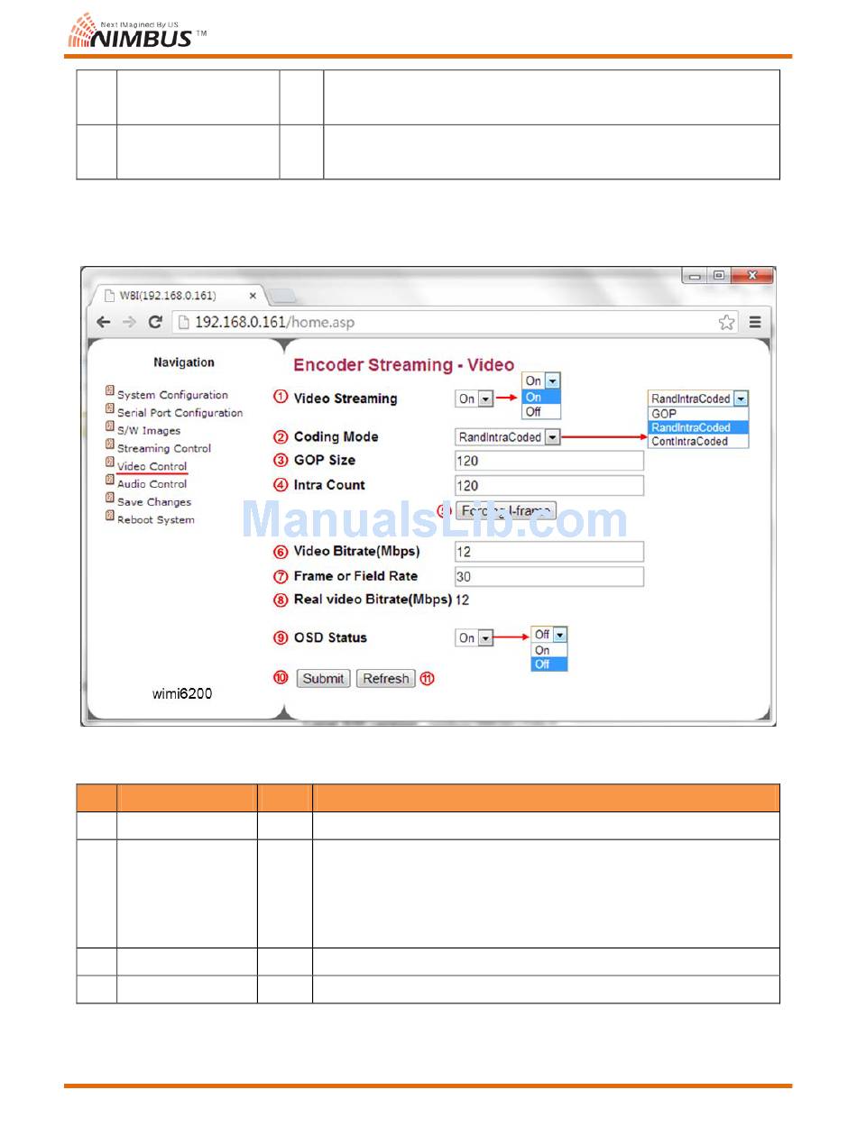Open the browser hamburger menu

(x=755, y=322)
